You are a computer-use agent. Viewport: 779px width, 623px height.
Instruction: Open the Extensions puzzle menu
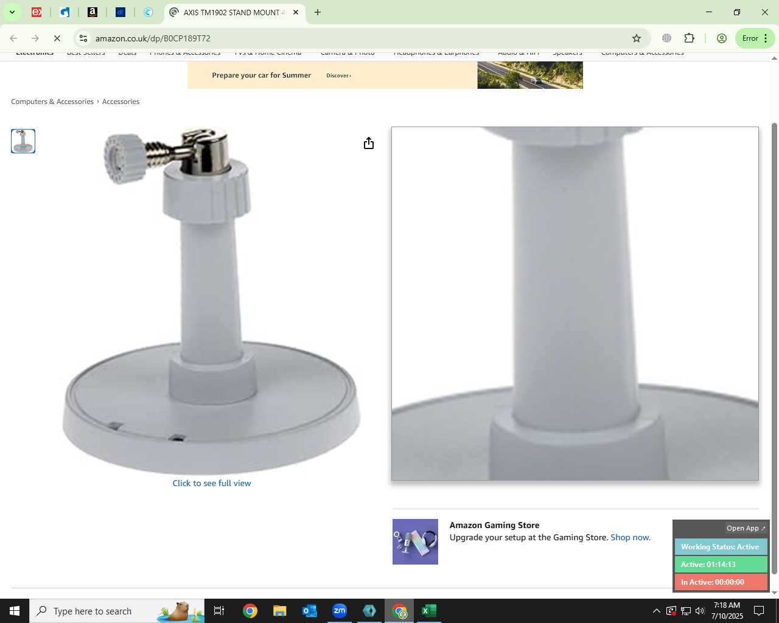690,38
